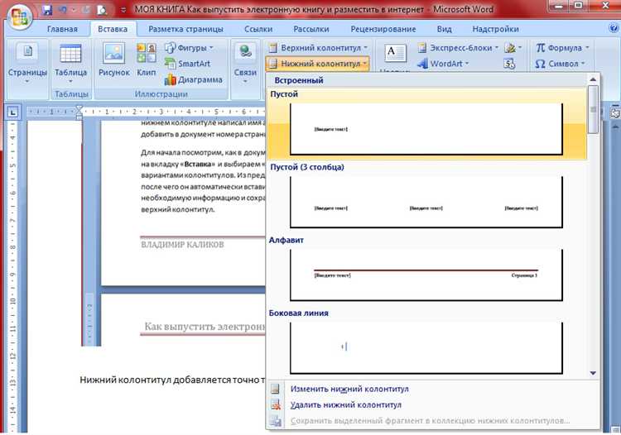Image resolution: width=621 pixels, height=435 pixels.
Task: Insert a chart with Диаграмма
Action: point(193,79)
